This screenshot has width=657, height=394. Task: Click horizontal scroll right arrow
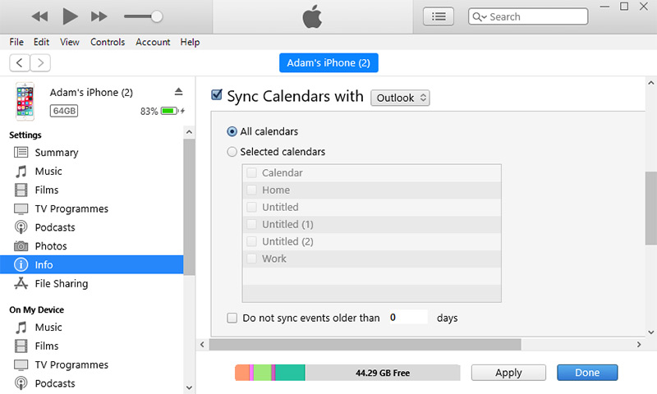[639, 345]
